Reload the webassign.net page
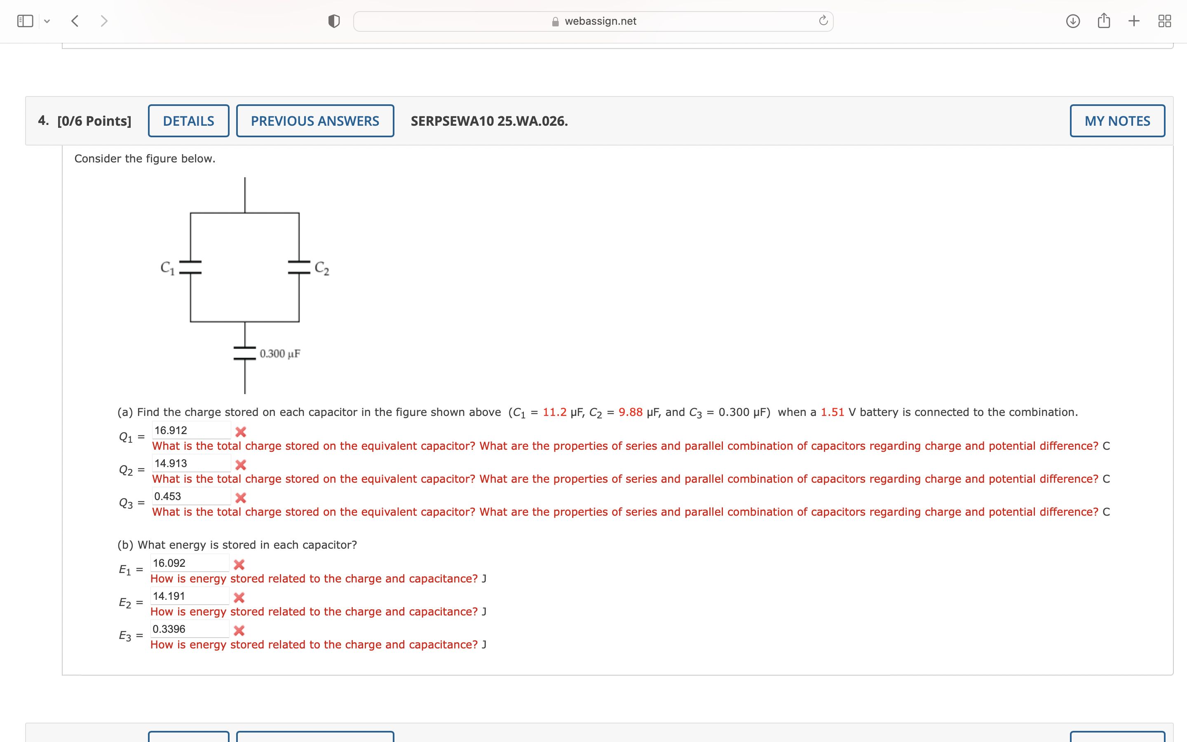1187x742 pixels. click(823, 21)
